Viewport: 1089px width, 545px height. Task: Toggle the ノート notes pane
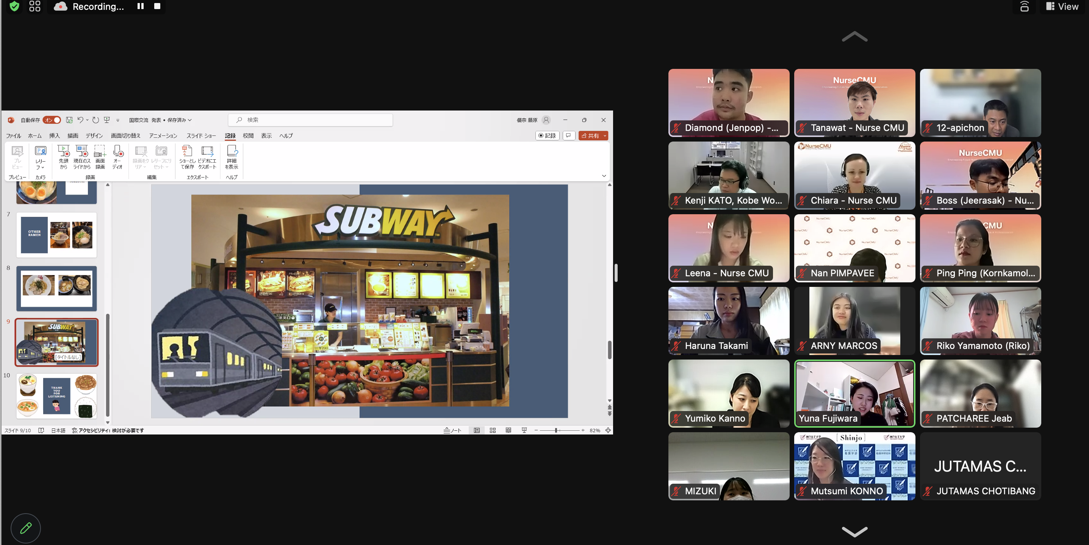point(452,430)
